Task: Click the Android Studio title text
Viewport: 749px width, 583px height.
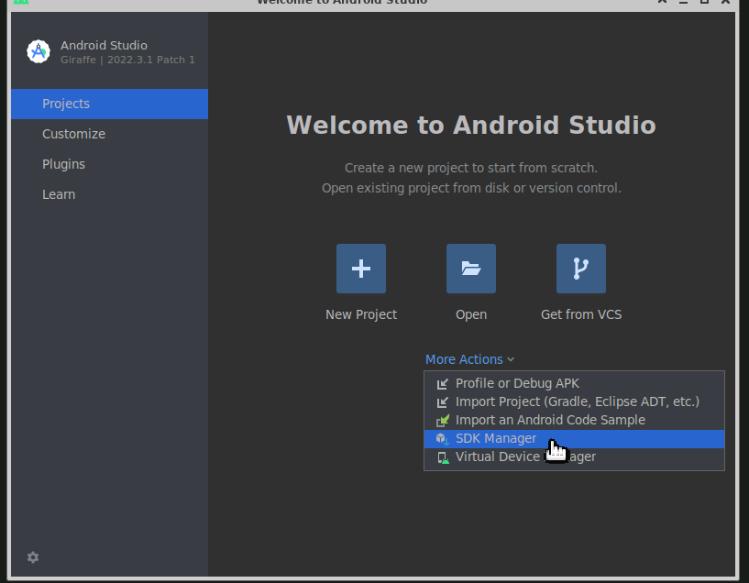Action: (x=104, y=45)
